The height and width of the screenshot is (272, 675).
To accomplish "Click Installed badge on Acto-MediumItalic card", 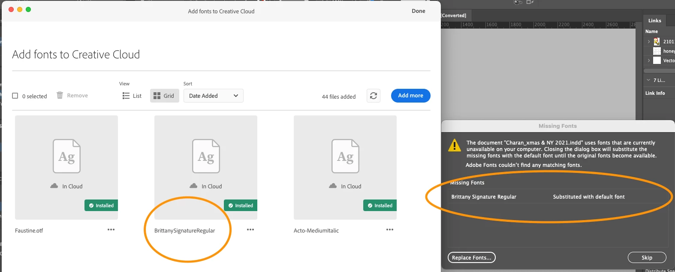I will tap(380, 206).
